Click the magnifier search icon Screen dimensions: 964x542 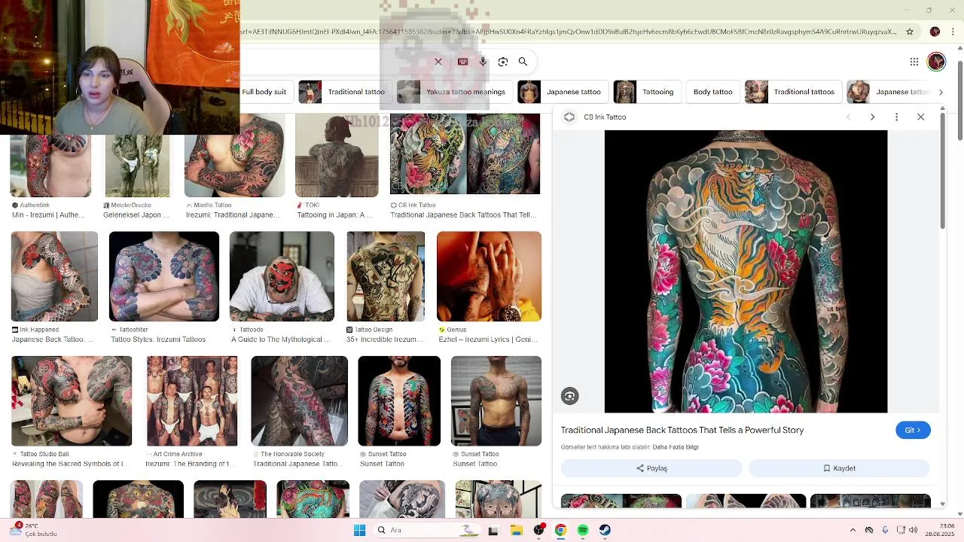pos(523,62)
